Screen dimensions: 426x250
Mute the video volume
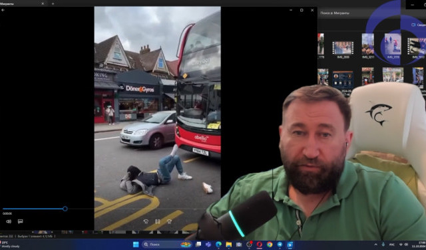(9, 221)
